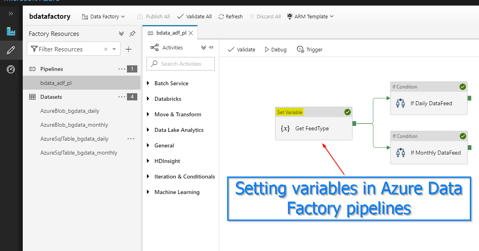The image size is (479, 251).
Task: Pin the Factory Resources panel
Action: click(x=132, y=34)
